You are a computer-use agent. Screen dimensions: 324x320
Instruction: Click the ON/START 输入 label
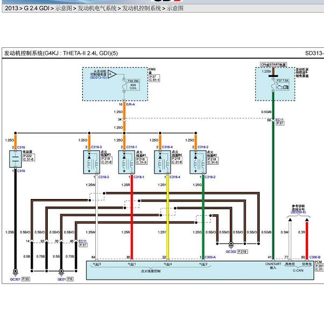[273, 266]
